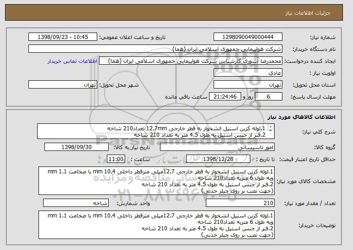Click the نام دستگاه خریدار field
This screenshot has height=250, width=353.
[x=155, y=49]
